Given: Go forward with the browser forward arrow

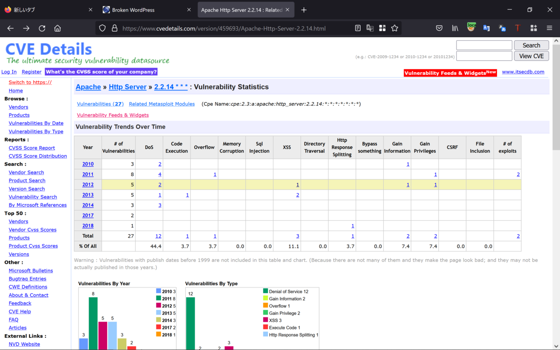Looking at the screenshot, I should [x=26, y=28].
